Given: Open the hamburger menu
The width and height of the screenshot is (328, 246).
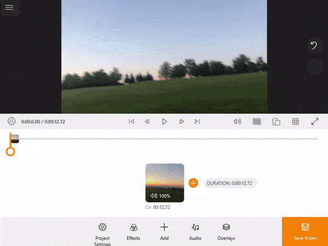Looking at the screenshot, I should [9, 8].
